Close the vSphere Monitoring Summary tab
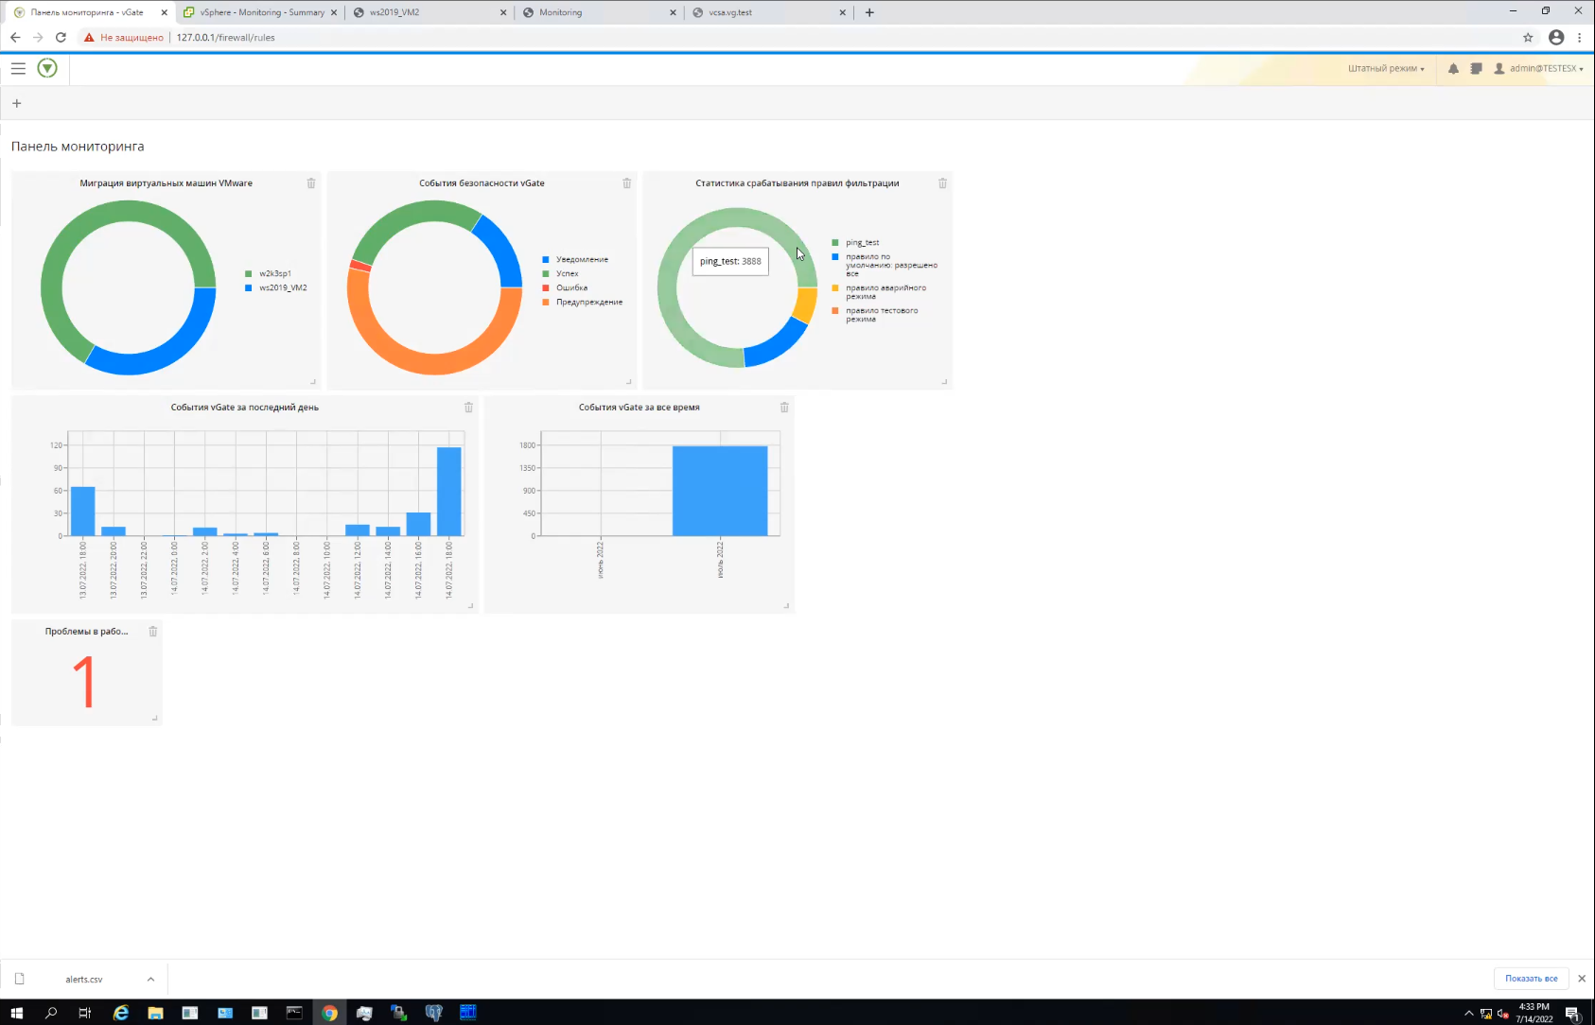The image size is (1595, 1025). point(334,12)
